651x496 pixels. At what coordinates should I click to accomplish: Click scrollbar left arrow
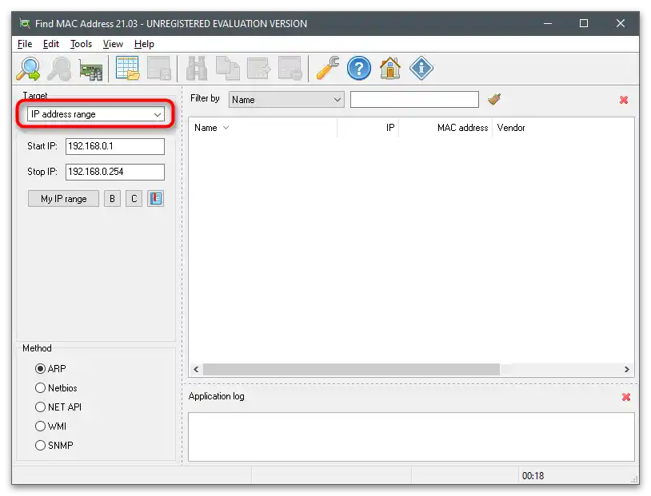[196, 370]
